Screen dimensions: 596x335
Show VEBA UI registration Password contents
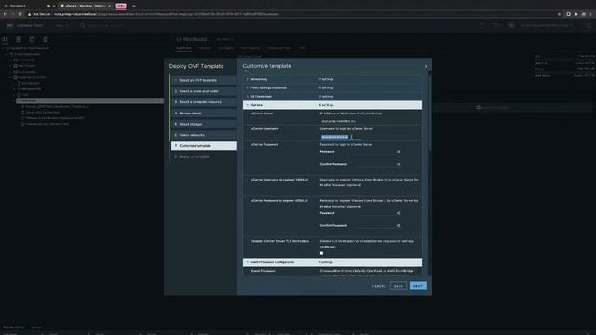[x=399, y=213]
